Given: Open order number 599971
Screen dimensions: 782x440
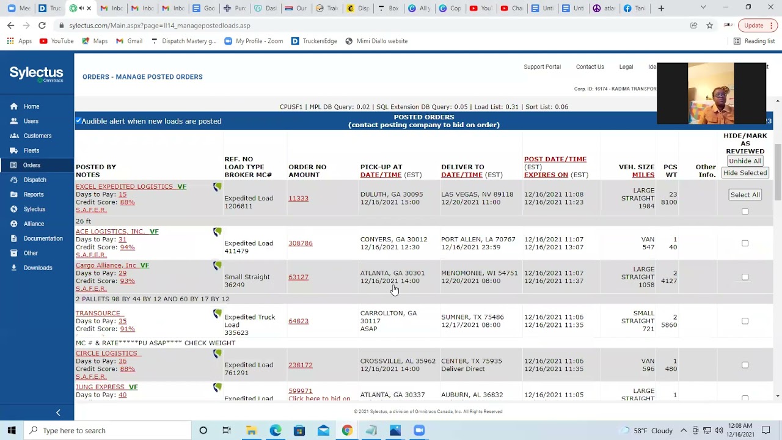Looking at the screenshot, I should pos(300,391).
